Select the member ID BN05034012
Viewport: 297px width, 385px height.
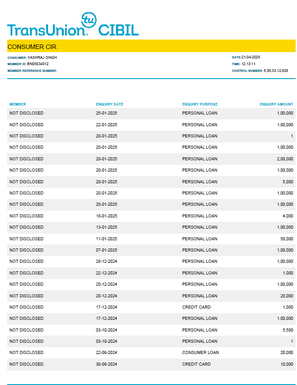tap(38, 64)
